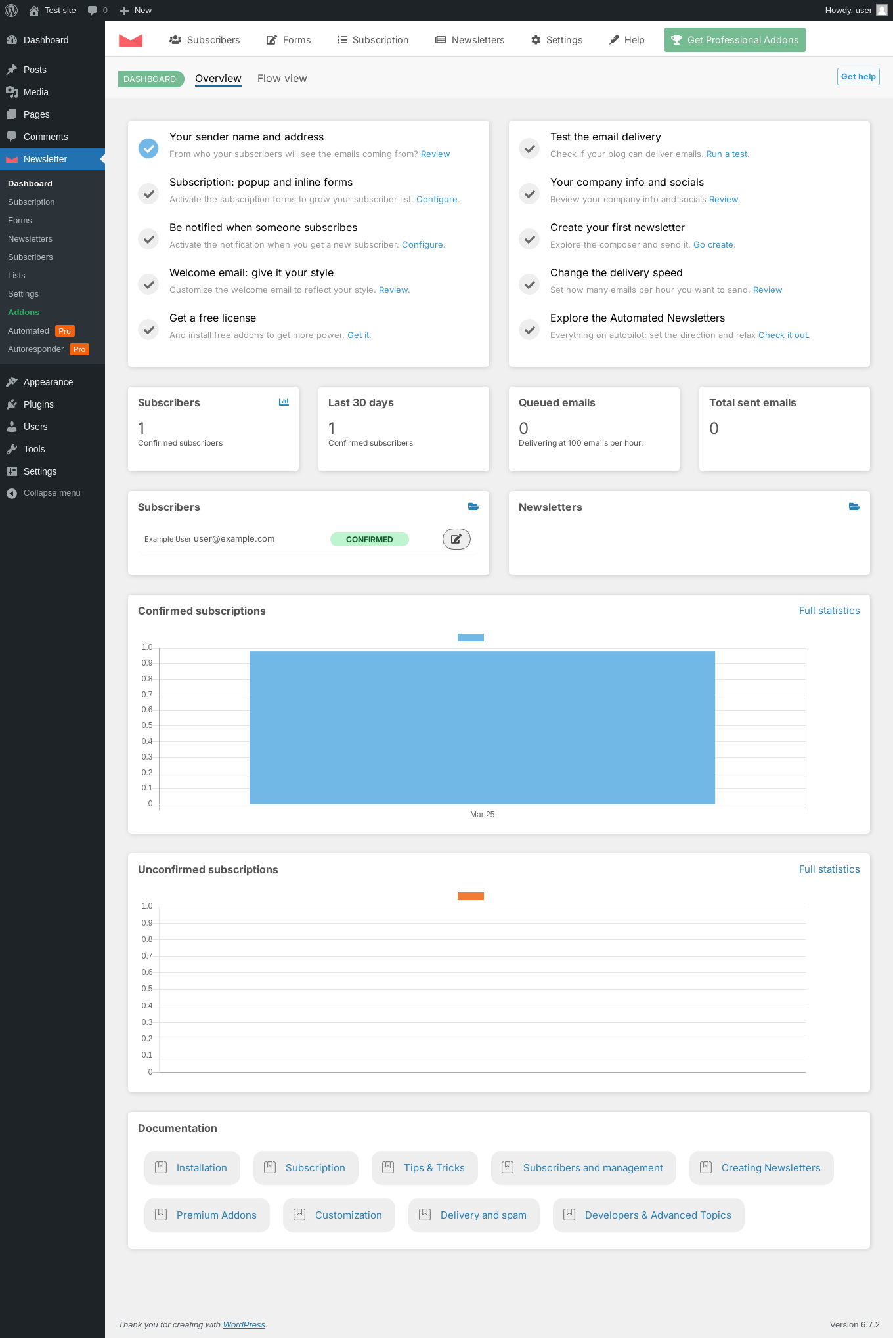Toggle Test the email delivery checkmark
The image size is (893, 1338).
click(529, 148)
